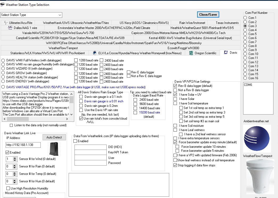This screenshot has width=278, height=198.
Task: Check Listen to the data only
Action: pyautogui.click(x=11, y=125)
